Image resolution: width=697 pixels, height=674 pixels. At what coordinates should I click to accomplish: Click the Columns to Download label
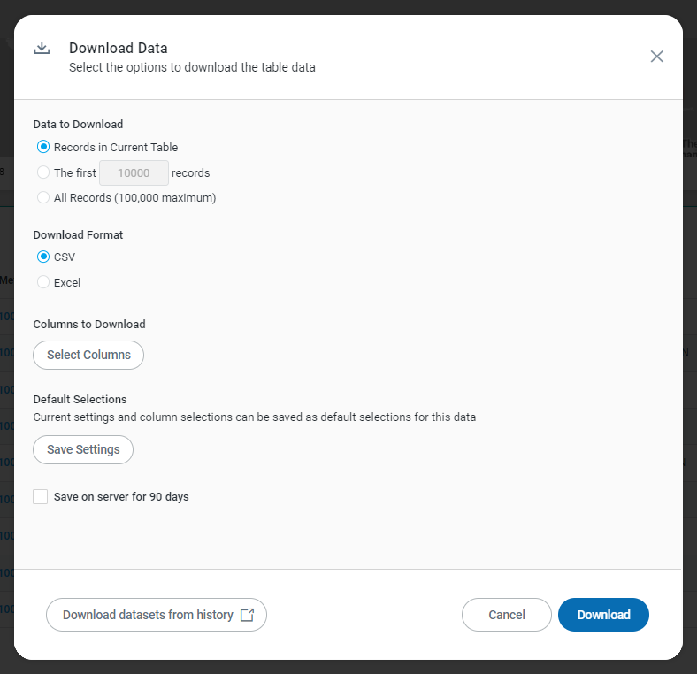click(89, 325)
